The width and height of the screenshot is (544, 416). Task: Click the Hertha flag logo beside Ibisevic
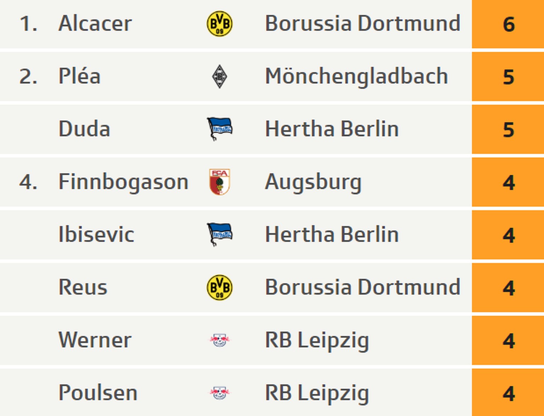click(x=220, y=234)
